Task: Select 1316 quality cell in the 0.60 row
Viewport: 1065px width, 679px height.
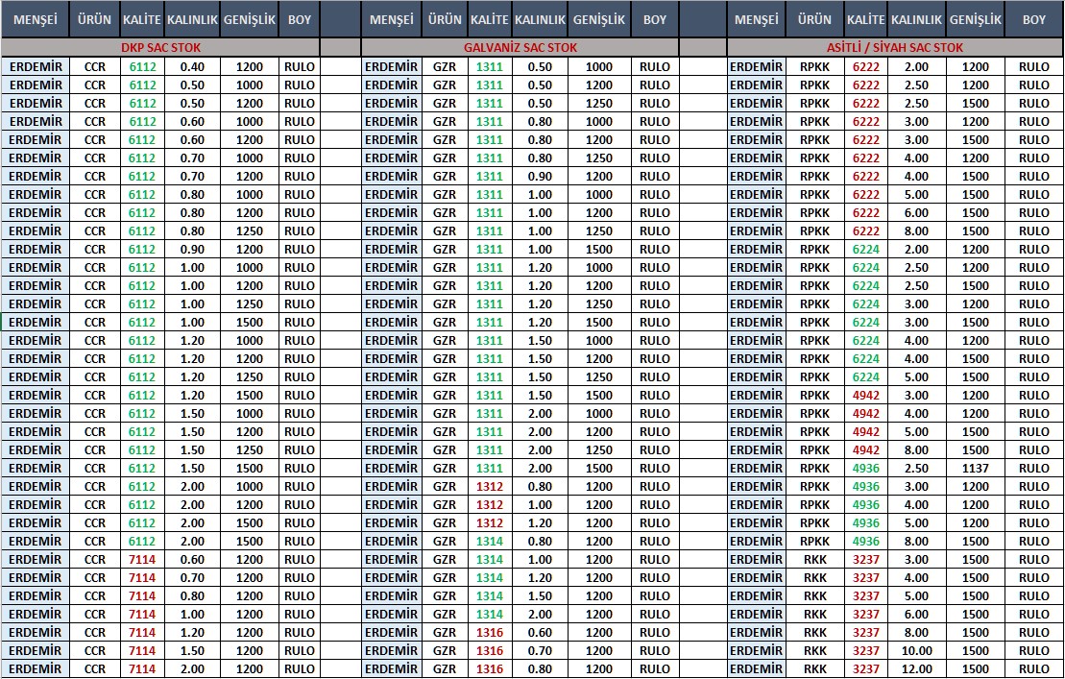Action: click(x=490, y=632)
